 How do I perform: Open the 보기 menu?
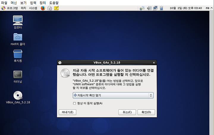[x=23, y=3]
